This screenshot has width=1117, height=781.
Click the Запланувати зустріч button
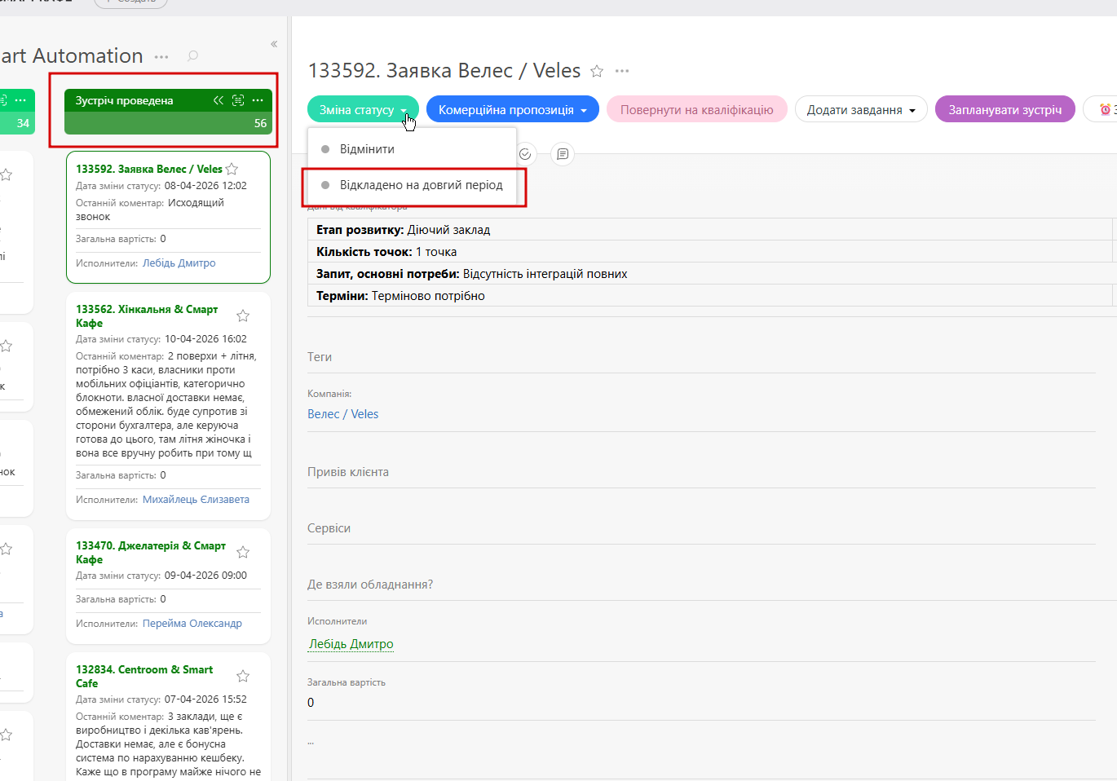click(x=1005, y=110)
